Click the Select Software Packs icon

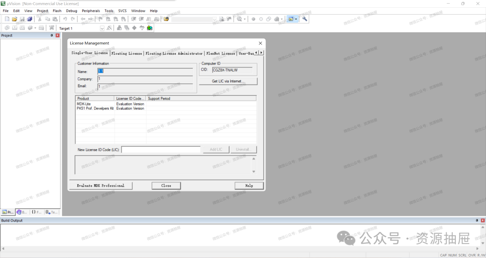(x=142, y=28)
